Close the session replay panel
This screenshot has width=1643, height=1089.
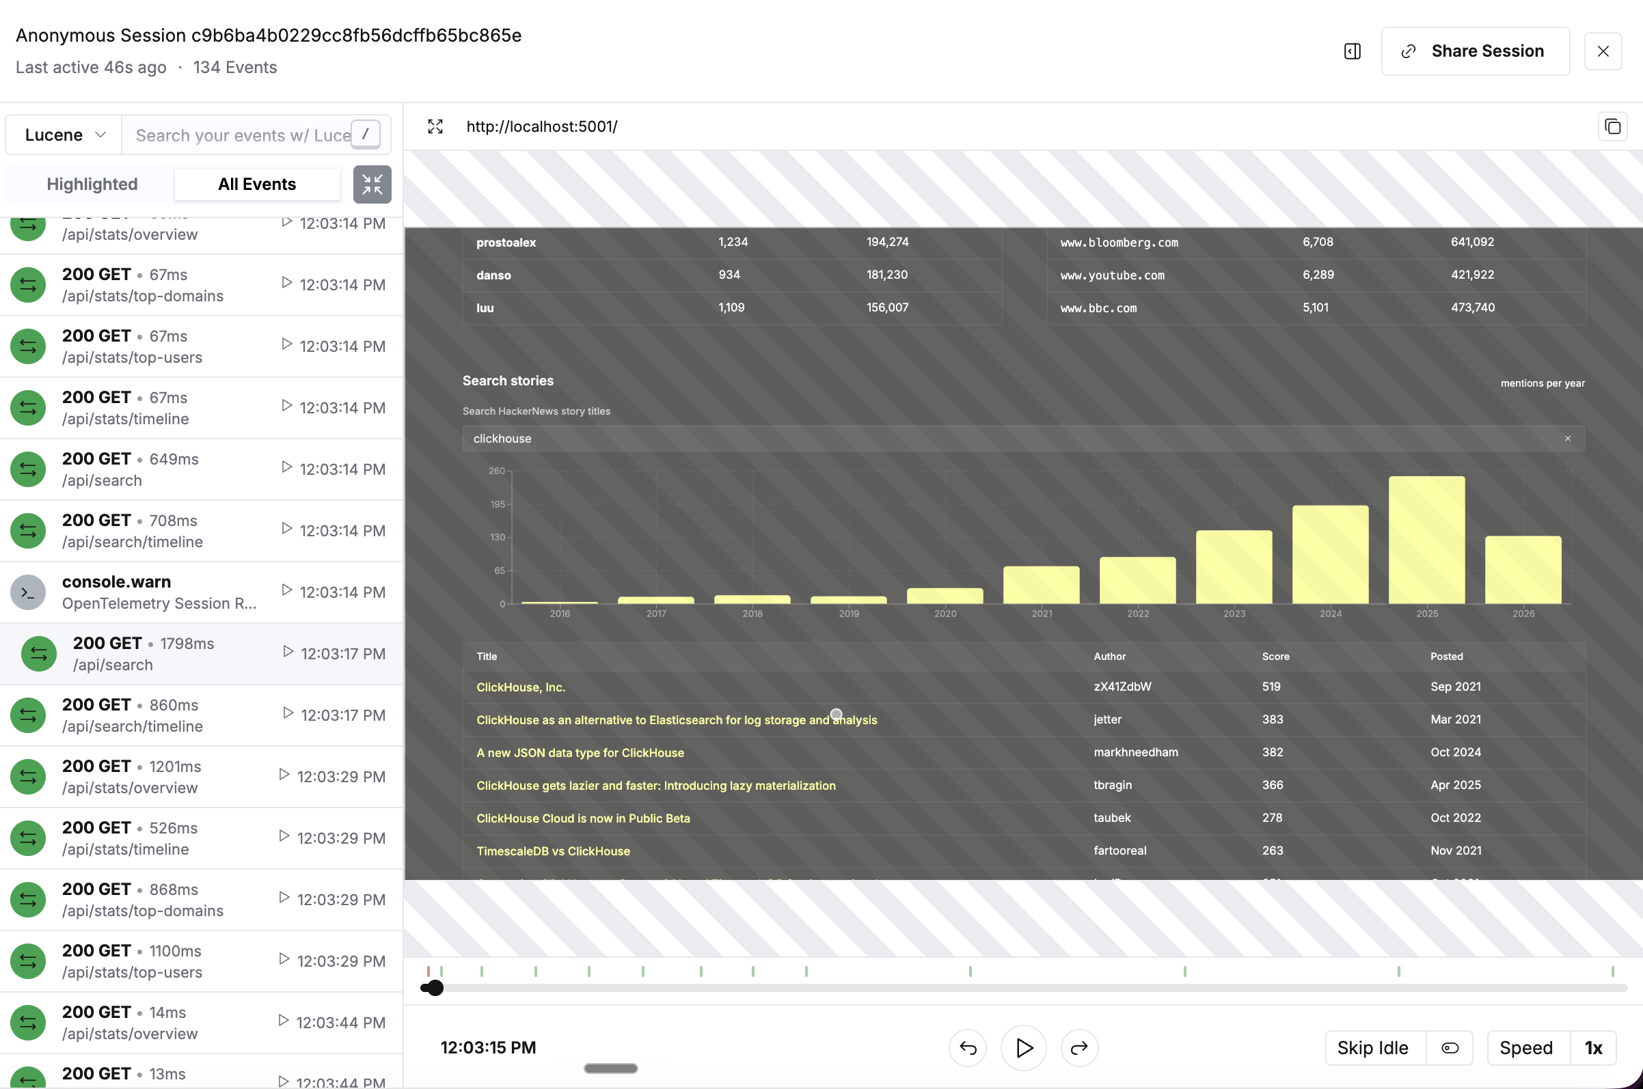click(x=1603, y=51)
